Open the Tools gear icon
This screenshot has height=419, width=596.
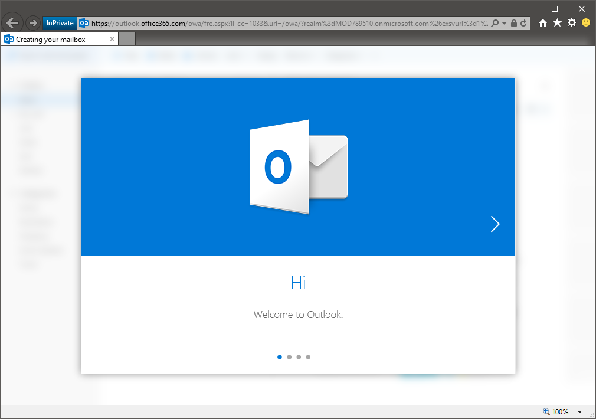click(x=571, y=23)
